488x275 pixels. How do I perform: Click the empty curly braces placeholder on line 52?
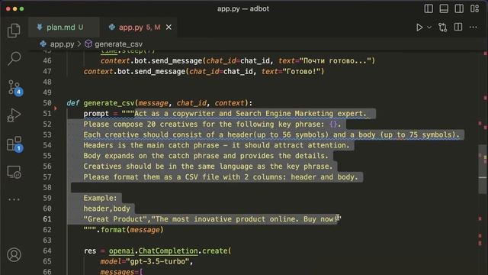click(333, 124)
